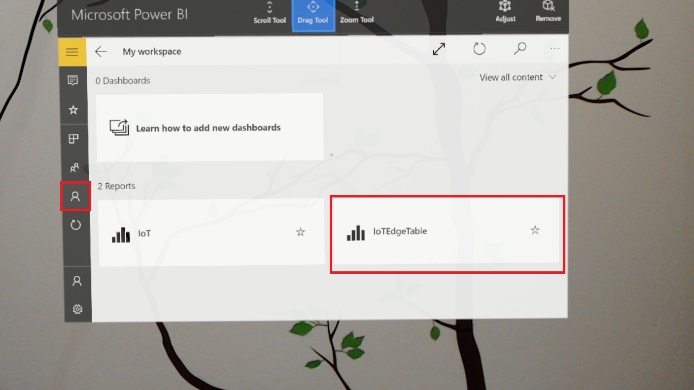Viewport: 694px width, 390px height.
Task: Select the Drag Tool
Action: (x=313, y=16)
